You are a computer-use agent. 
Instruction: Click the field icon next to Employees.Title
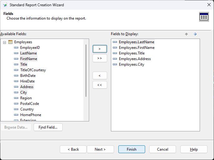point(115,53)
